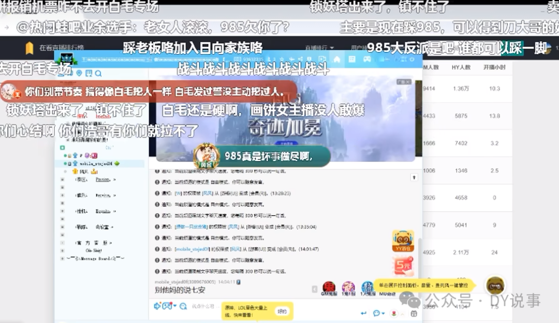Click the gamepad icon in YY title bar

pyautogui.click(x=367, y=59)
